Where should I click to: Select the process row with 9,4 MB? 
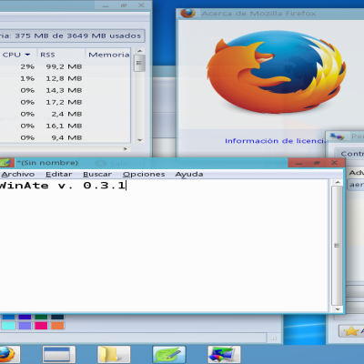66,137
